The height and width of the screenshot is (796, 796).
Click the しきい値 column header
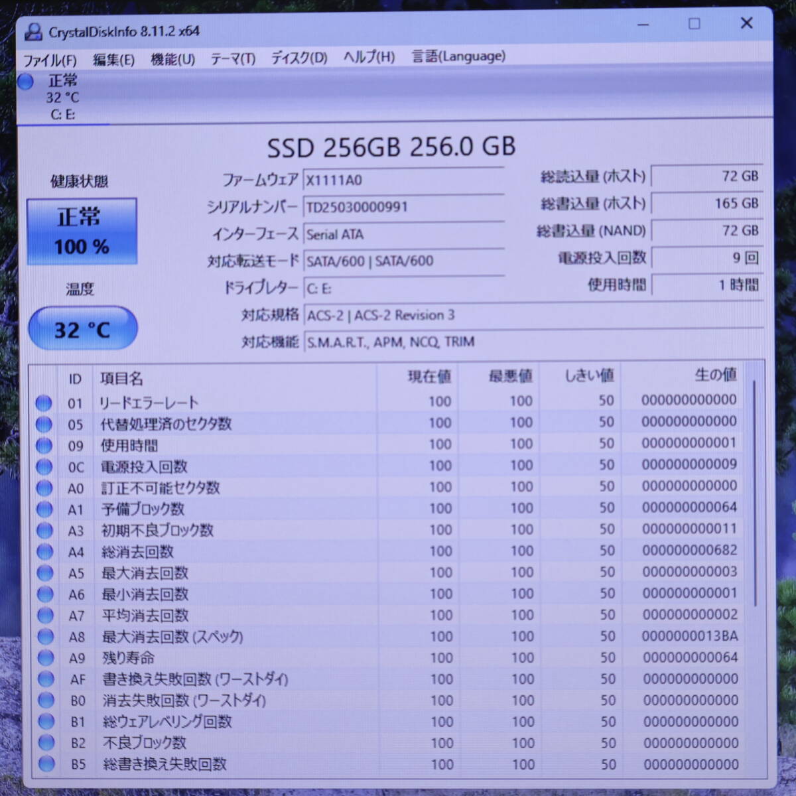(x=590, y=375)
